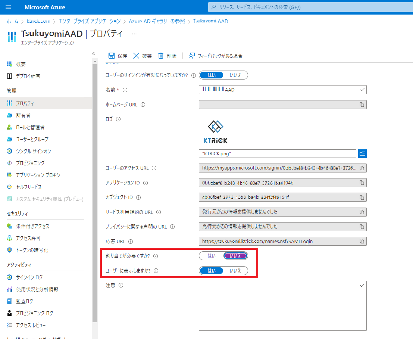Open 条件付きアクセス in the side menu
This screenshot has height=339, width=413.
coord(46,226)
